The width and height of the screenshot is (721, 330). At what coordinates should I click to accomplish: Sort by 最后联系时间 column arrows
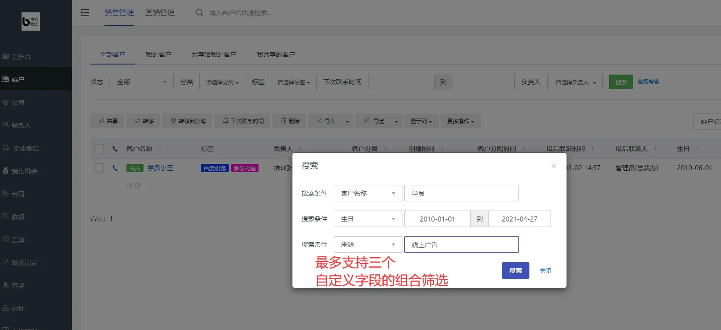593,149
